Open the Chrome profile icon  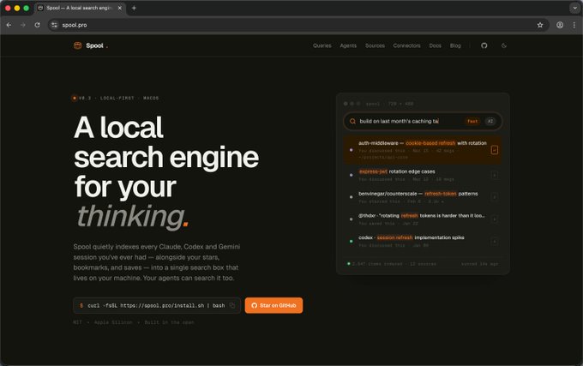560,25
